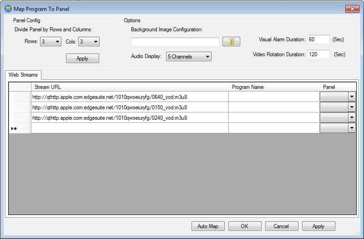Open Panel dropdown for the 0150_vod stream
This screenshot has width=364, height=239.
click(x=351, y=107)
